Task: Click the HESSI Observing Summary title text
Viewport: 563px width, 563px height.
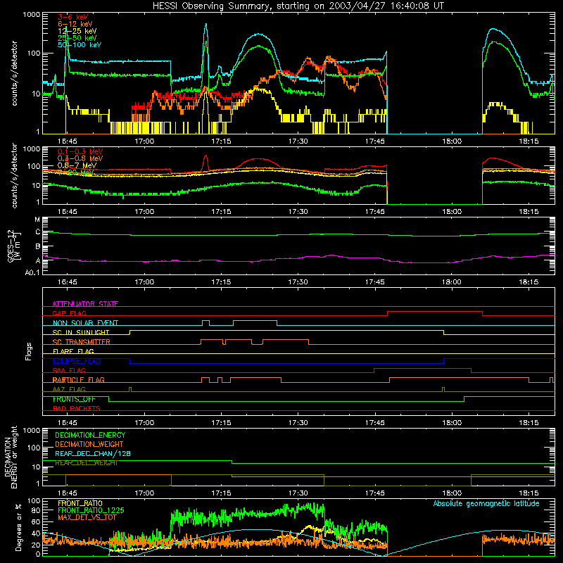Action: [x=298, y=6]
